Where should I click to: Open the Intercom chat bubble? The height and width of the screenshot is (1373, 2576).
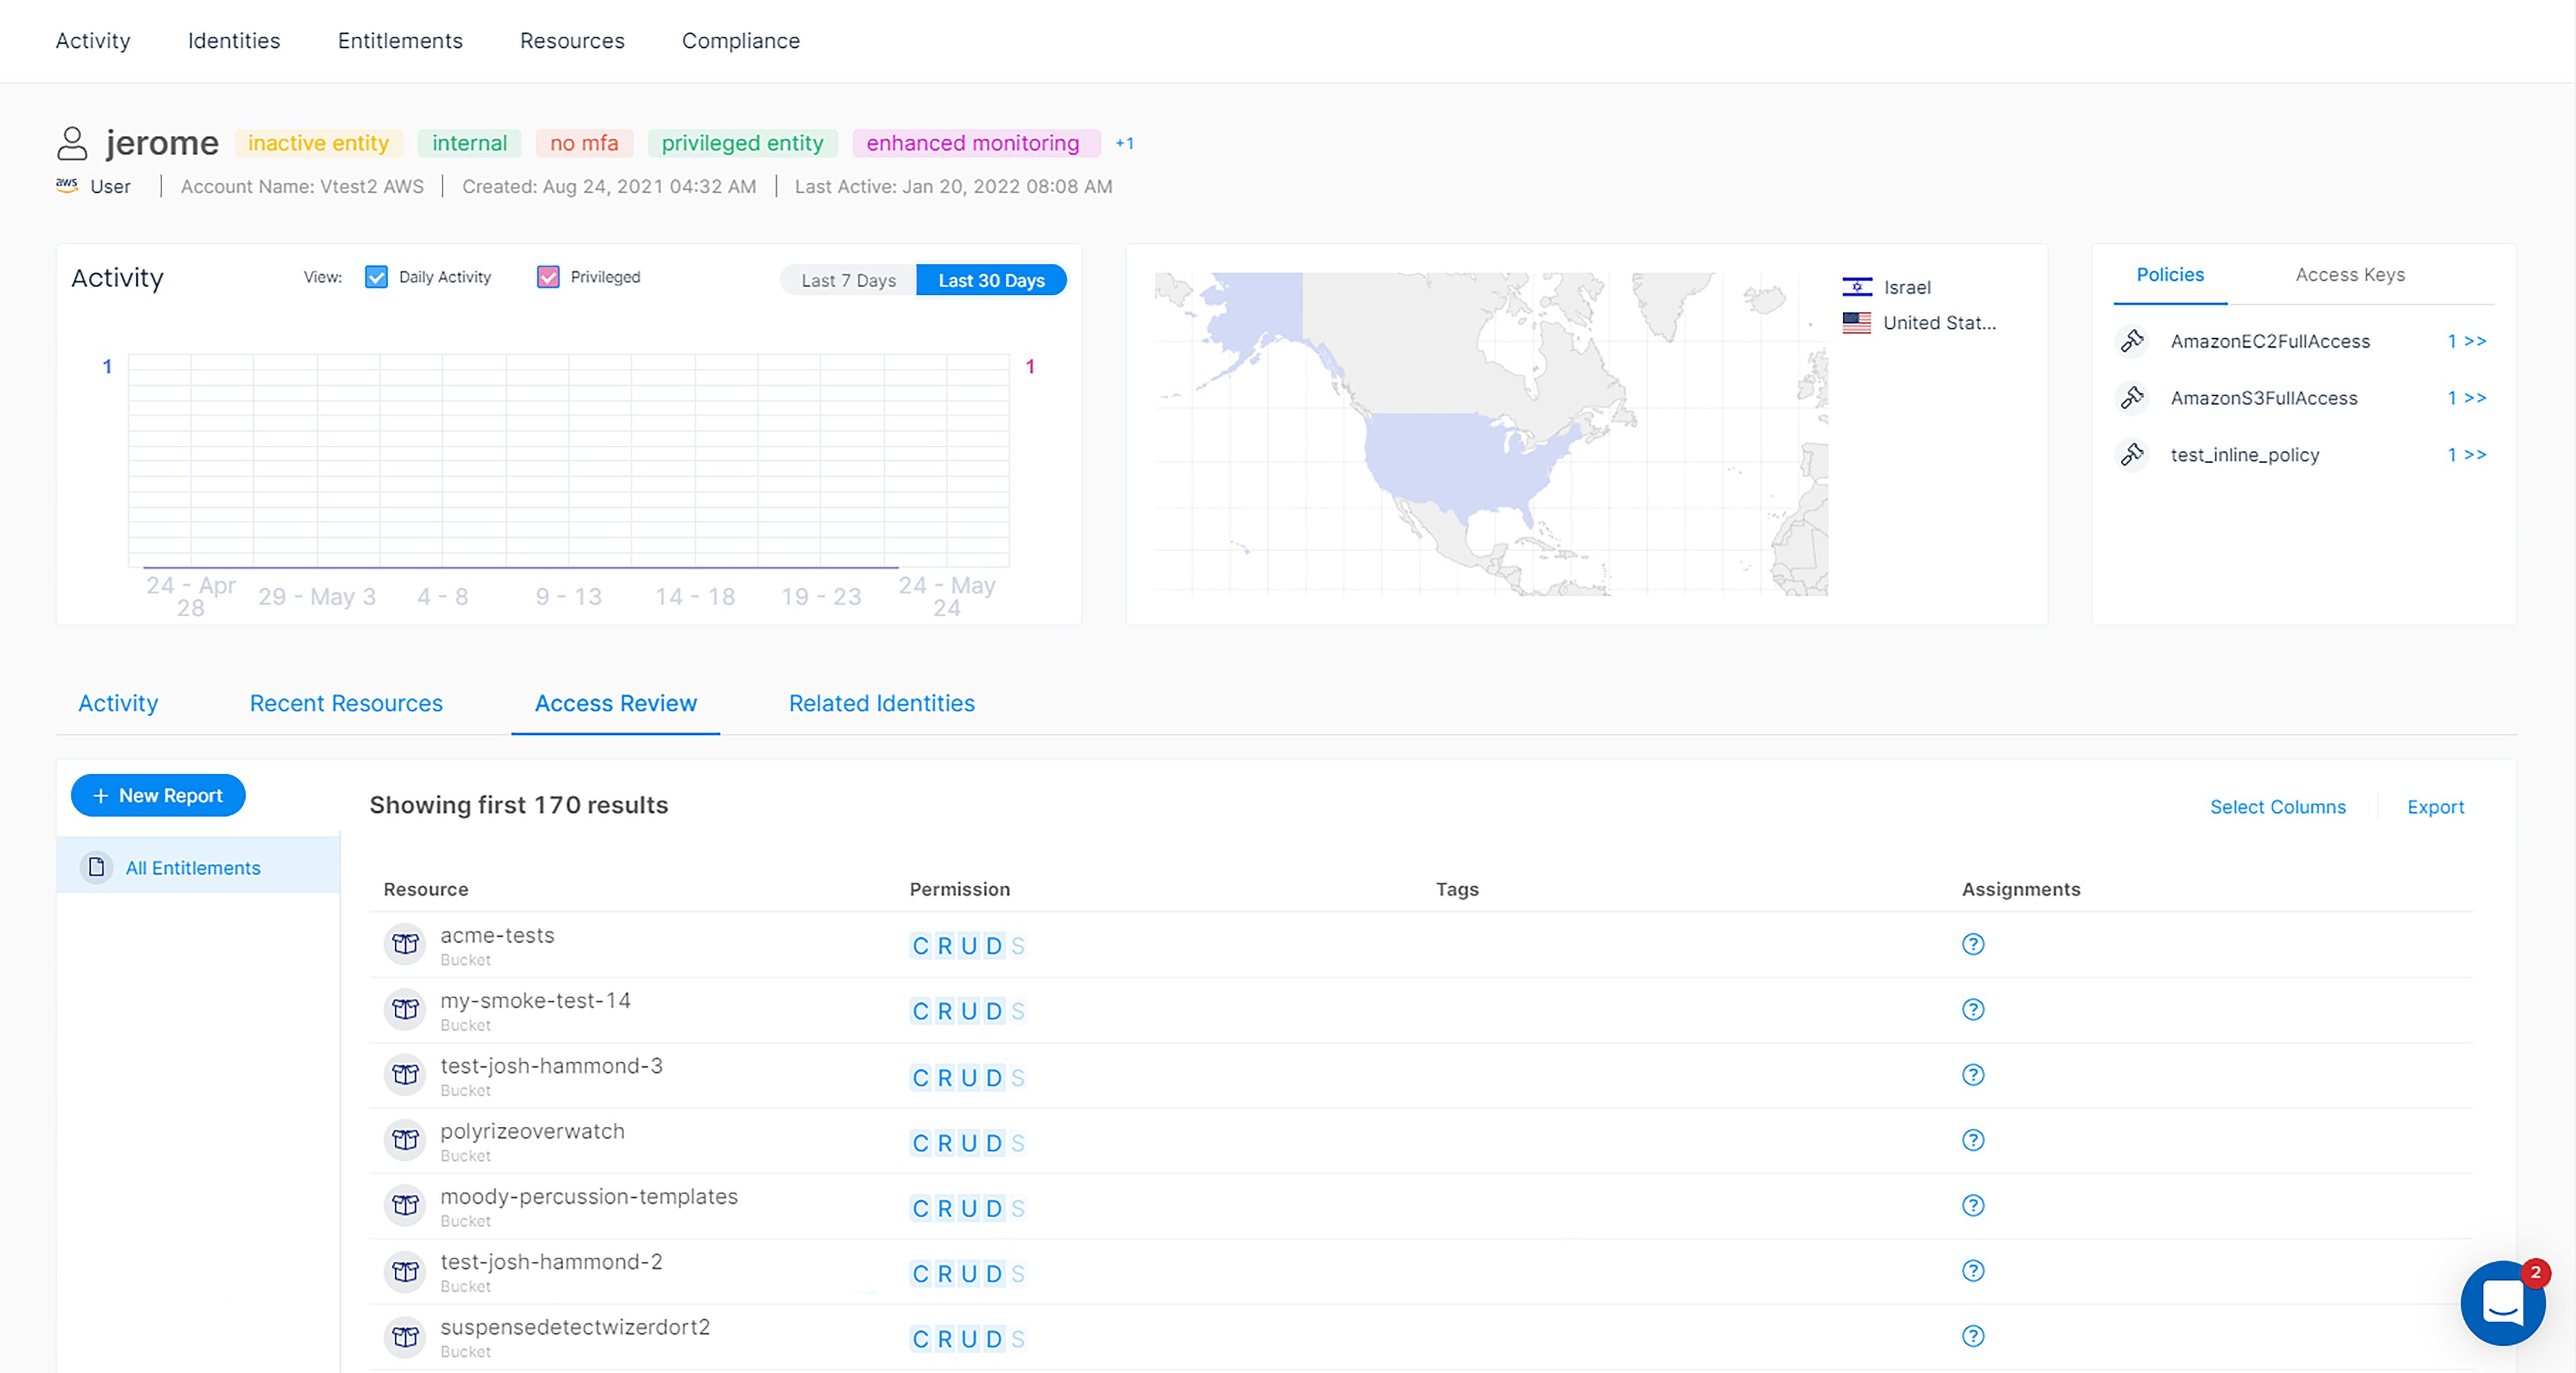point(2503,1303)
